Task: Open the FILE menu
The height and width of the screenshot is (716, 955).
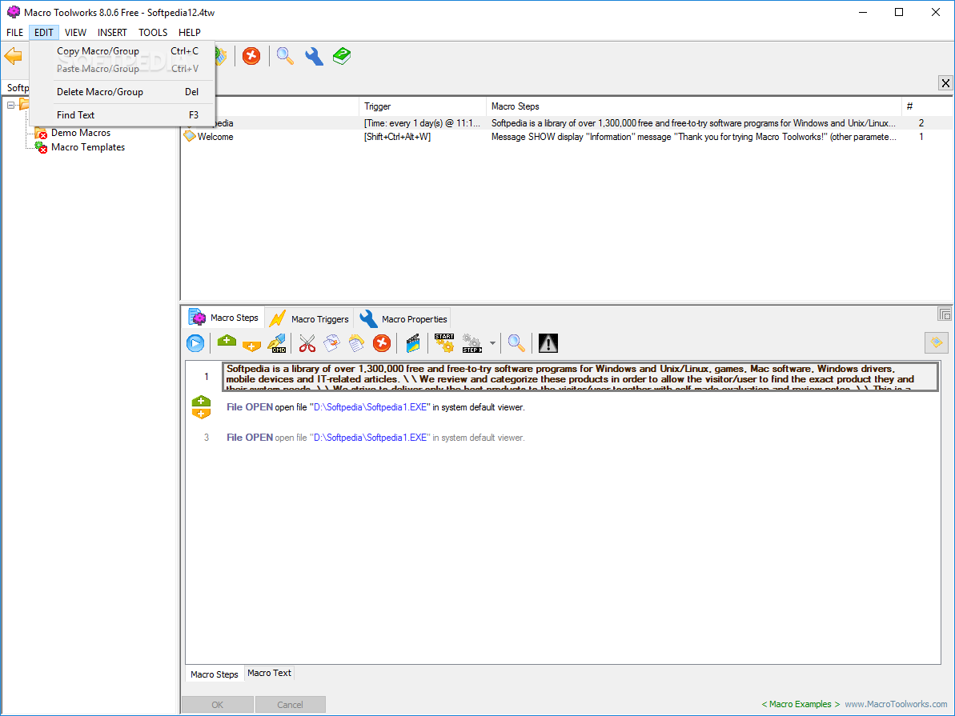Action: click(14, 32)
